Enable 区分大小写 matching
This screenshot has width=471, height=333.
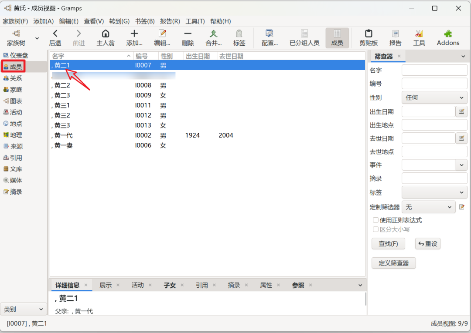pyautogui.click(x=376, y=229)
